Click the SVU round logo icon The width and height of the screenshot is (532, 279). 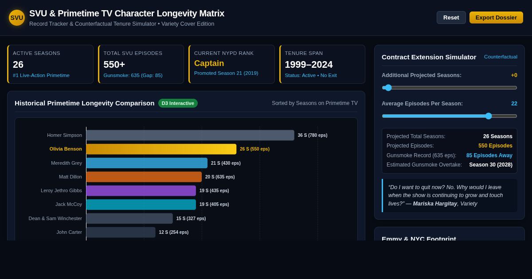click(17, 18)
